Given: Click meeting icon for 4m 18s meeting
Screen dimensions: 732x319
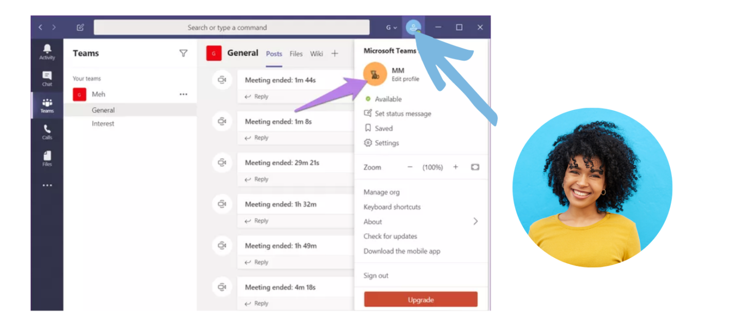Looking at the screenshot, I should 222,287.
